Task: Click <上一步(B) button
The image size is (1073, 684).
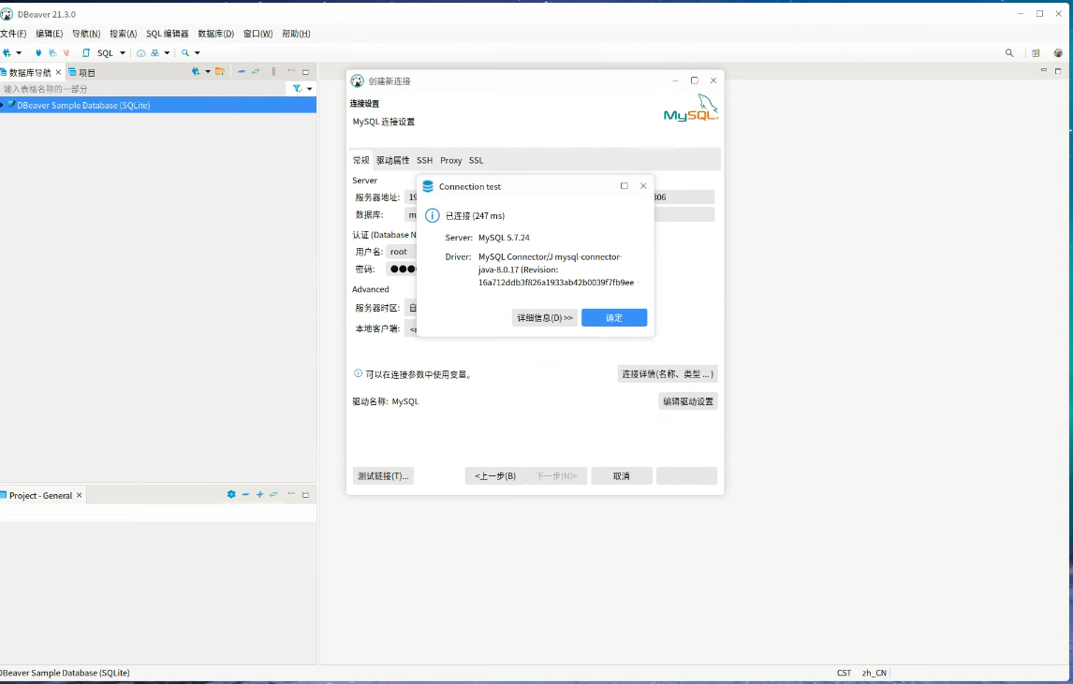Action: [495, 476]
